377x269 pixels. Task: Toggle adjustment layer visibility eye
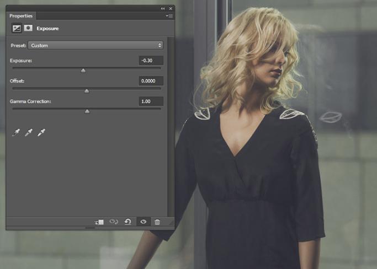pyautogui.click(x=143, y=222)
